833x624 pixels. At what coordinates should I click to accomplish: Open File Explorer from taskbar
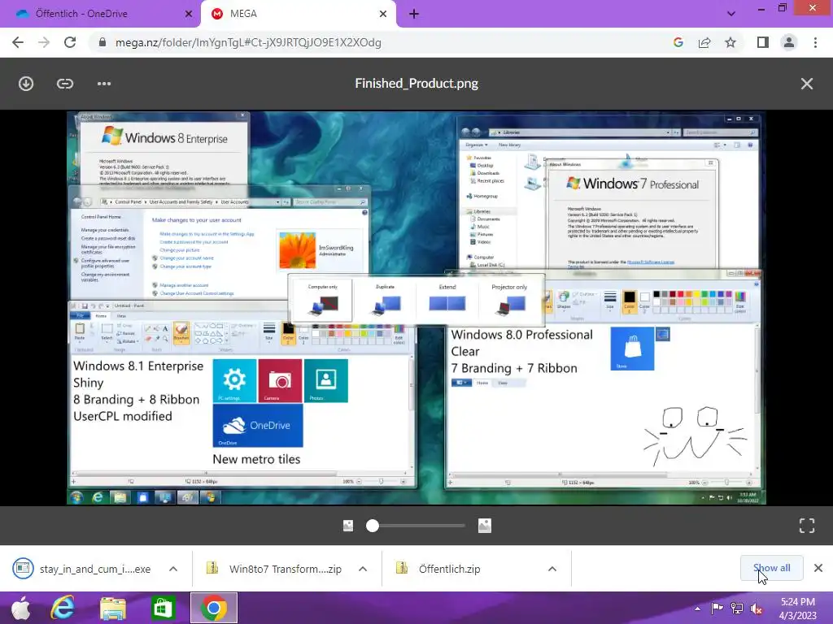(112, 608)
